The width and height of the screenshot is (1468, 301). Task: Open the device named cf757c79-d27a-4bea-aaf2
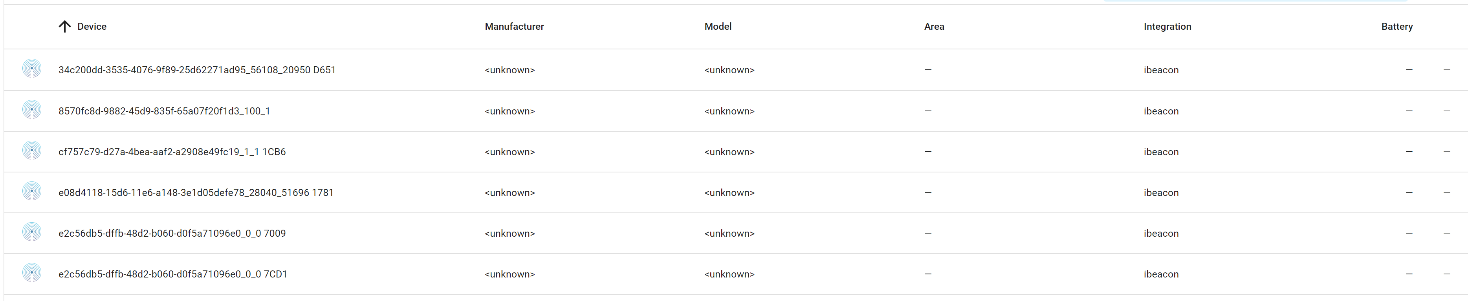(172, 151)
